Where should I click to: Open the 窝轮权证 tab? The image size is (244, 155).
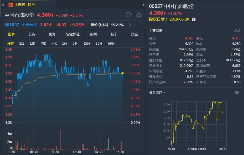(x=73, y=34)
